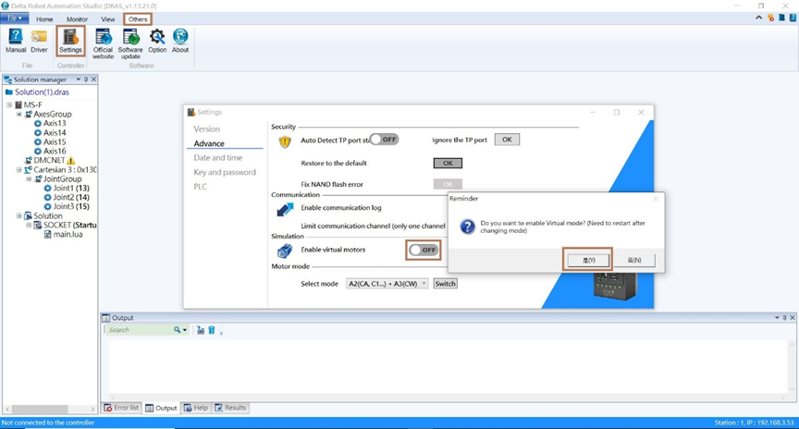Screen dimensions: 799x429
Task: Launch Software update from the ribbon
Action: click(130, 42)
